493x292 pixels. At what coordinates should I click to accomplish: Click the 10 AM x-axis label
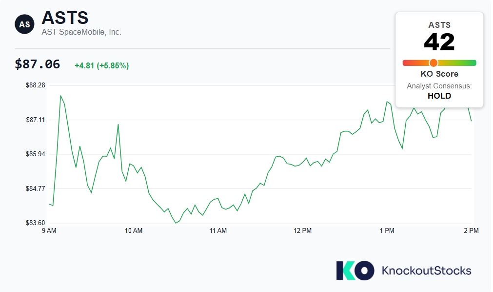134,230
